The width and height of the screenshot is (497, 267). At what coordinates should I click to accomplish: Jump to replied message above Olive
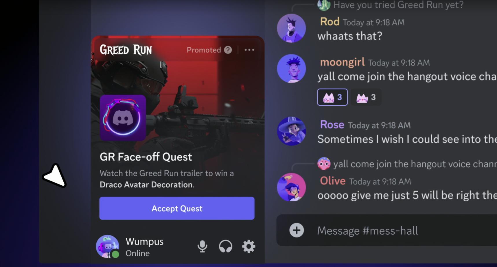[x=407, y=164]
